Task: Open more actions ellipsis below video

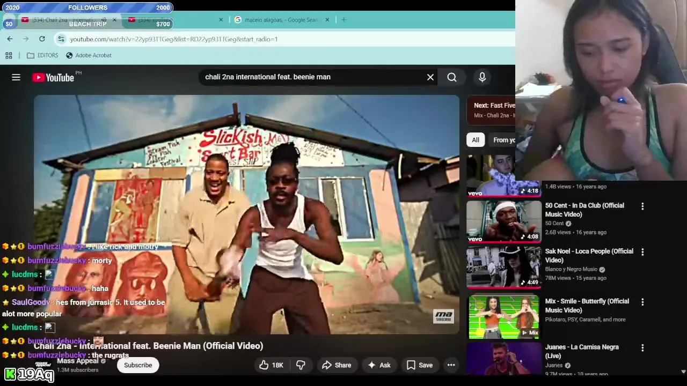Action: point(451,365)
